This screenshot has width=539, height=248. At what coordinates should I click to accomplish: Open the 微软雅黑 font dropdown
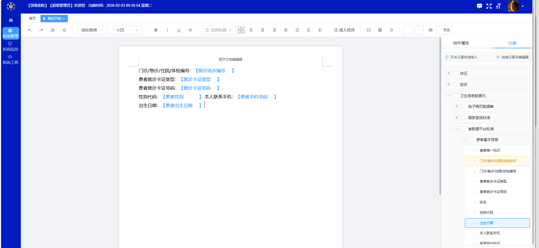[x=93, y=30]
